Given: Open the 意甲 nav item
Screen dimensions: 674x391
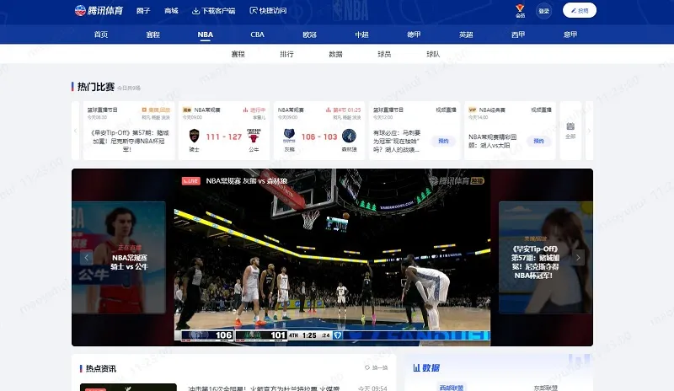Looking at the screenshot, I should (570, 35).
